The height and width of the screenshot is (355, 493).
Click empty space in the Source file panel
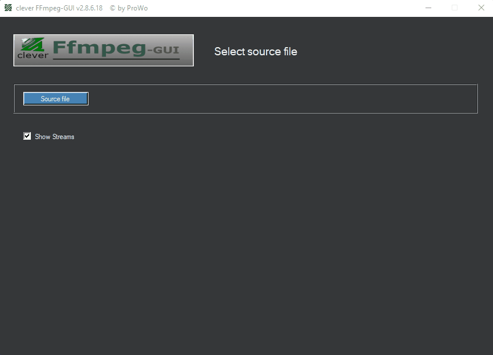pyautogui.click(x=279, y=99)
